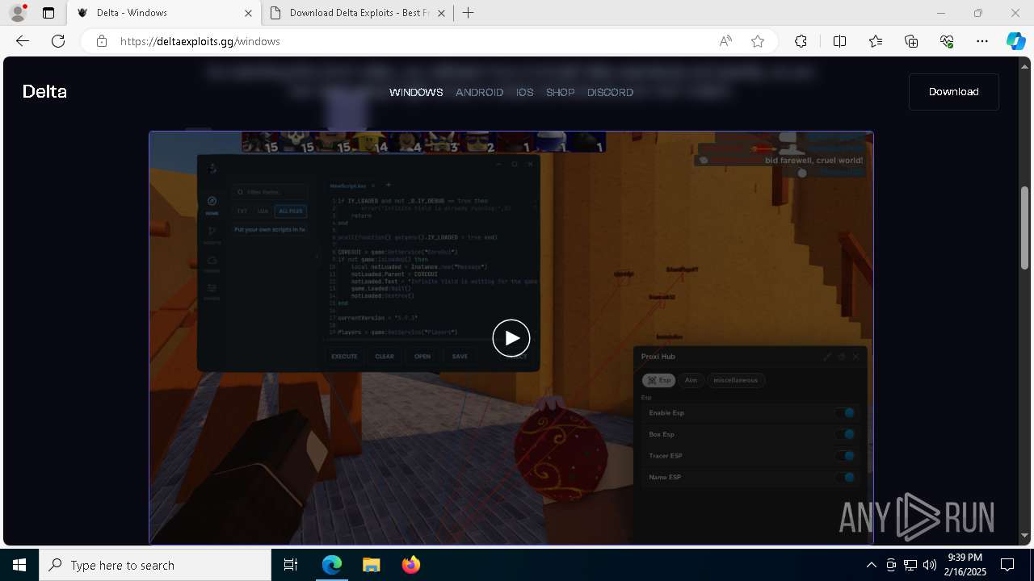
Task: Open Browser essentials icon
Action: pos(947,41)
